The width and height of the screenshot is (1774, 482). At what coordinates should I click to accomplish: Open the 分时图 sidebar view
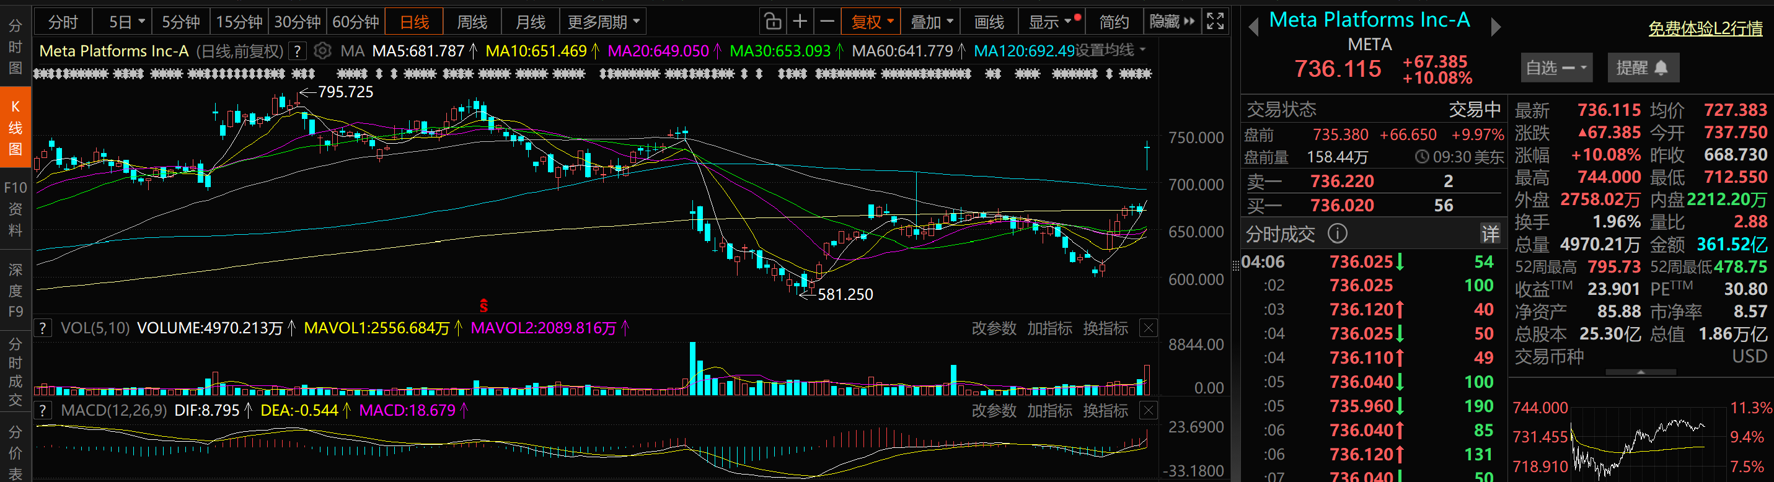[x=15, y=47]
